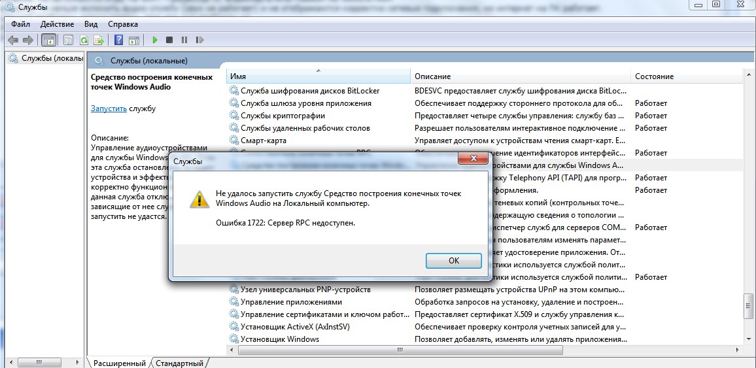Viewport: 756px width, 368px height.
Task: Pause the service with pause icon
Action: (x=184, y=40)
